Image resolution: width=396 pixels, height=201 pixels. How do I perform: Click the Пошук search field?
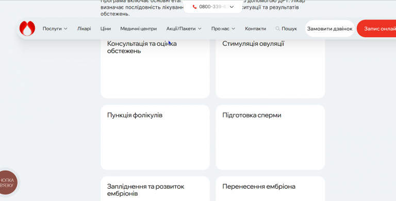286,28
